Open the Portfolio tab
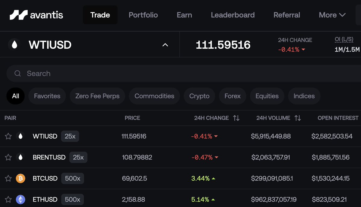The height and width of the screenshot is (207, 361). click(143, 15)
